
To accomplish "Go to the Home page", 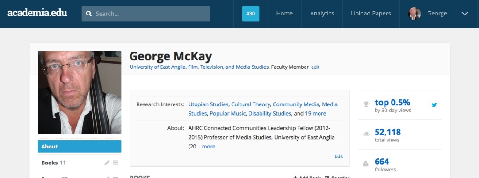I will point(284,14).
